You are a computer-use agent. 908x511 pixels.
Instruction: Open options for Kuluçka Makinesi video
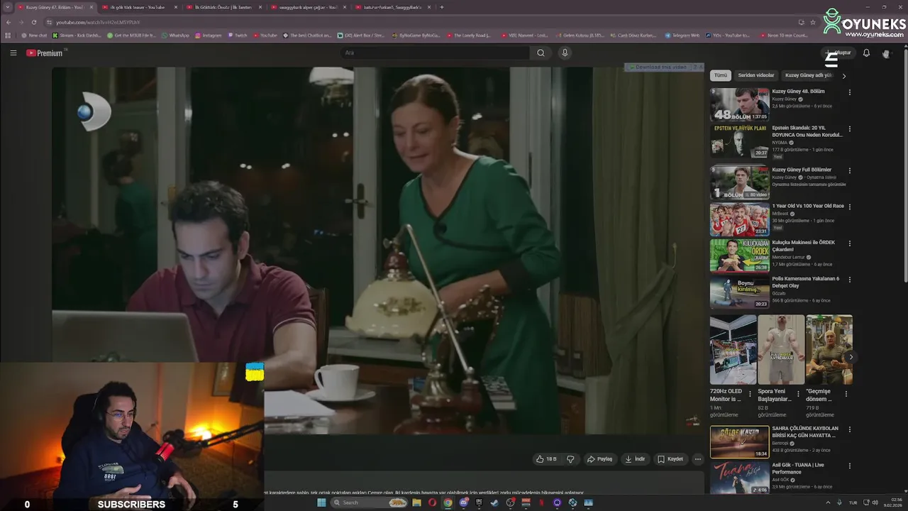pyautogui.click(x=850, y=243)
